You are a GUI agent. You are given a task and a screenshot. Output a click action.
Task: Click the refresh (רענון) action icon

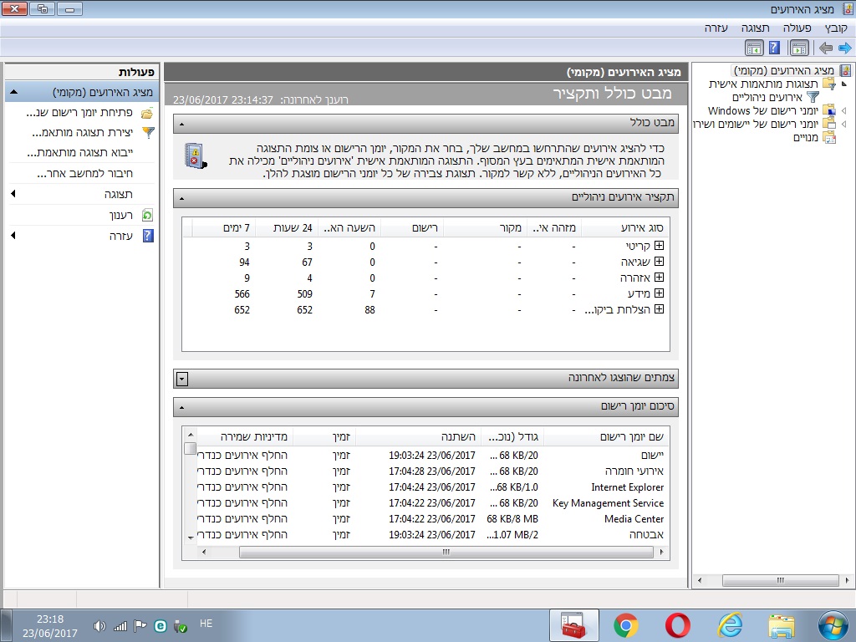147,215
